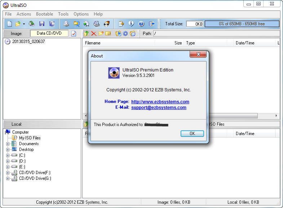Click the Path input field
The height and width of the screenshot is (208, 283).
pyautogui.click(x=217, y=34)
